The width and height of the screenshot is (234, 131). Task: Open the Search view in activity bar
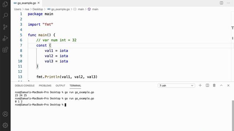pos(5,15)
